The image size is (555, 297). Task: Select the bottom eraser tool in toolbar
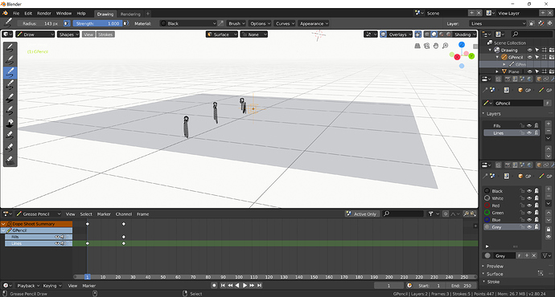pyautogui.click(x=10, y=160)
